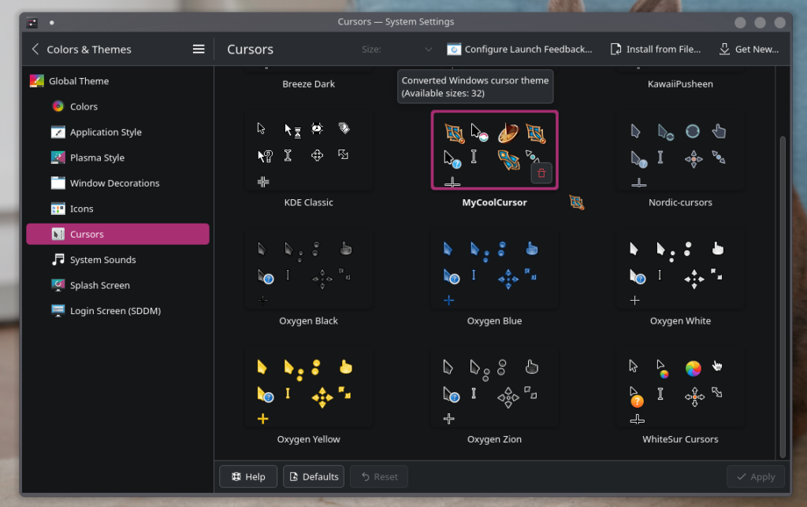The image size is (807, 507).
Task: Go back from Colors & Themes
Action: click(x=35, y=49)
